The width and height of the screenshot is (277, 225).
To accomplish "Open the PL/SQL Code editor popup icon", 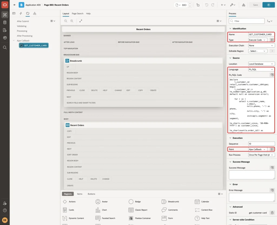I will (272, 75).
